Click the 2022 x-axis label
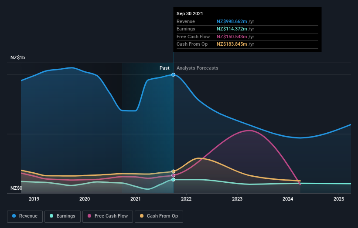Screen dimensions: 358x228 (186, 199)
